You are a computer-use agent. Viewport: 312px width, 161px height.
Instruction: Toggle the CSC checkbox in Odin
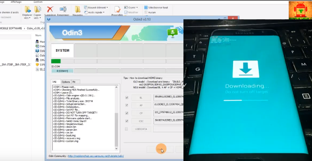click(127, 121)
